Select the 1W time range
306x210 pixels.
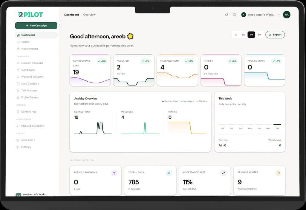[243, 35]
